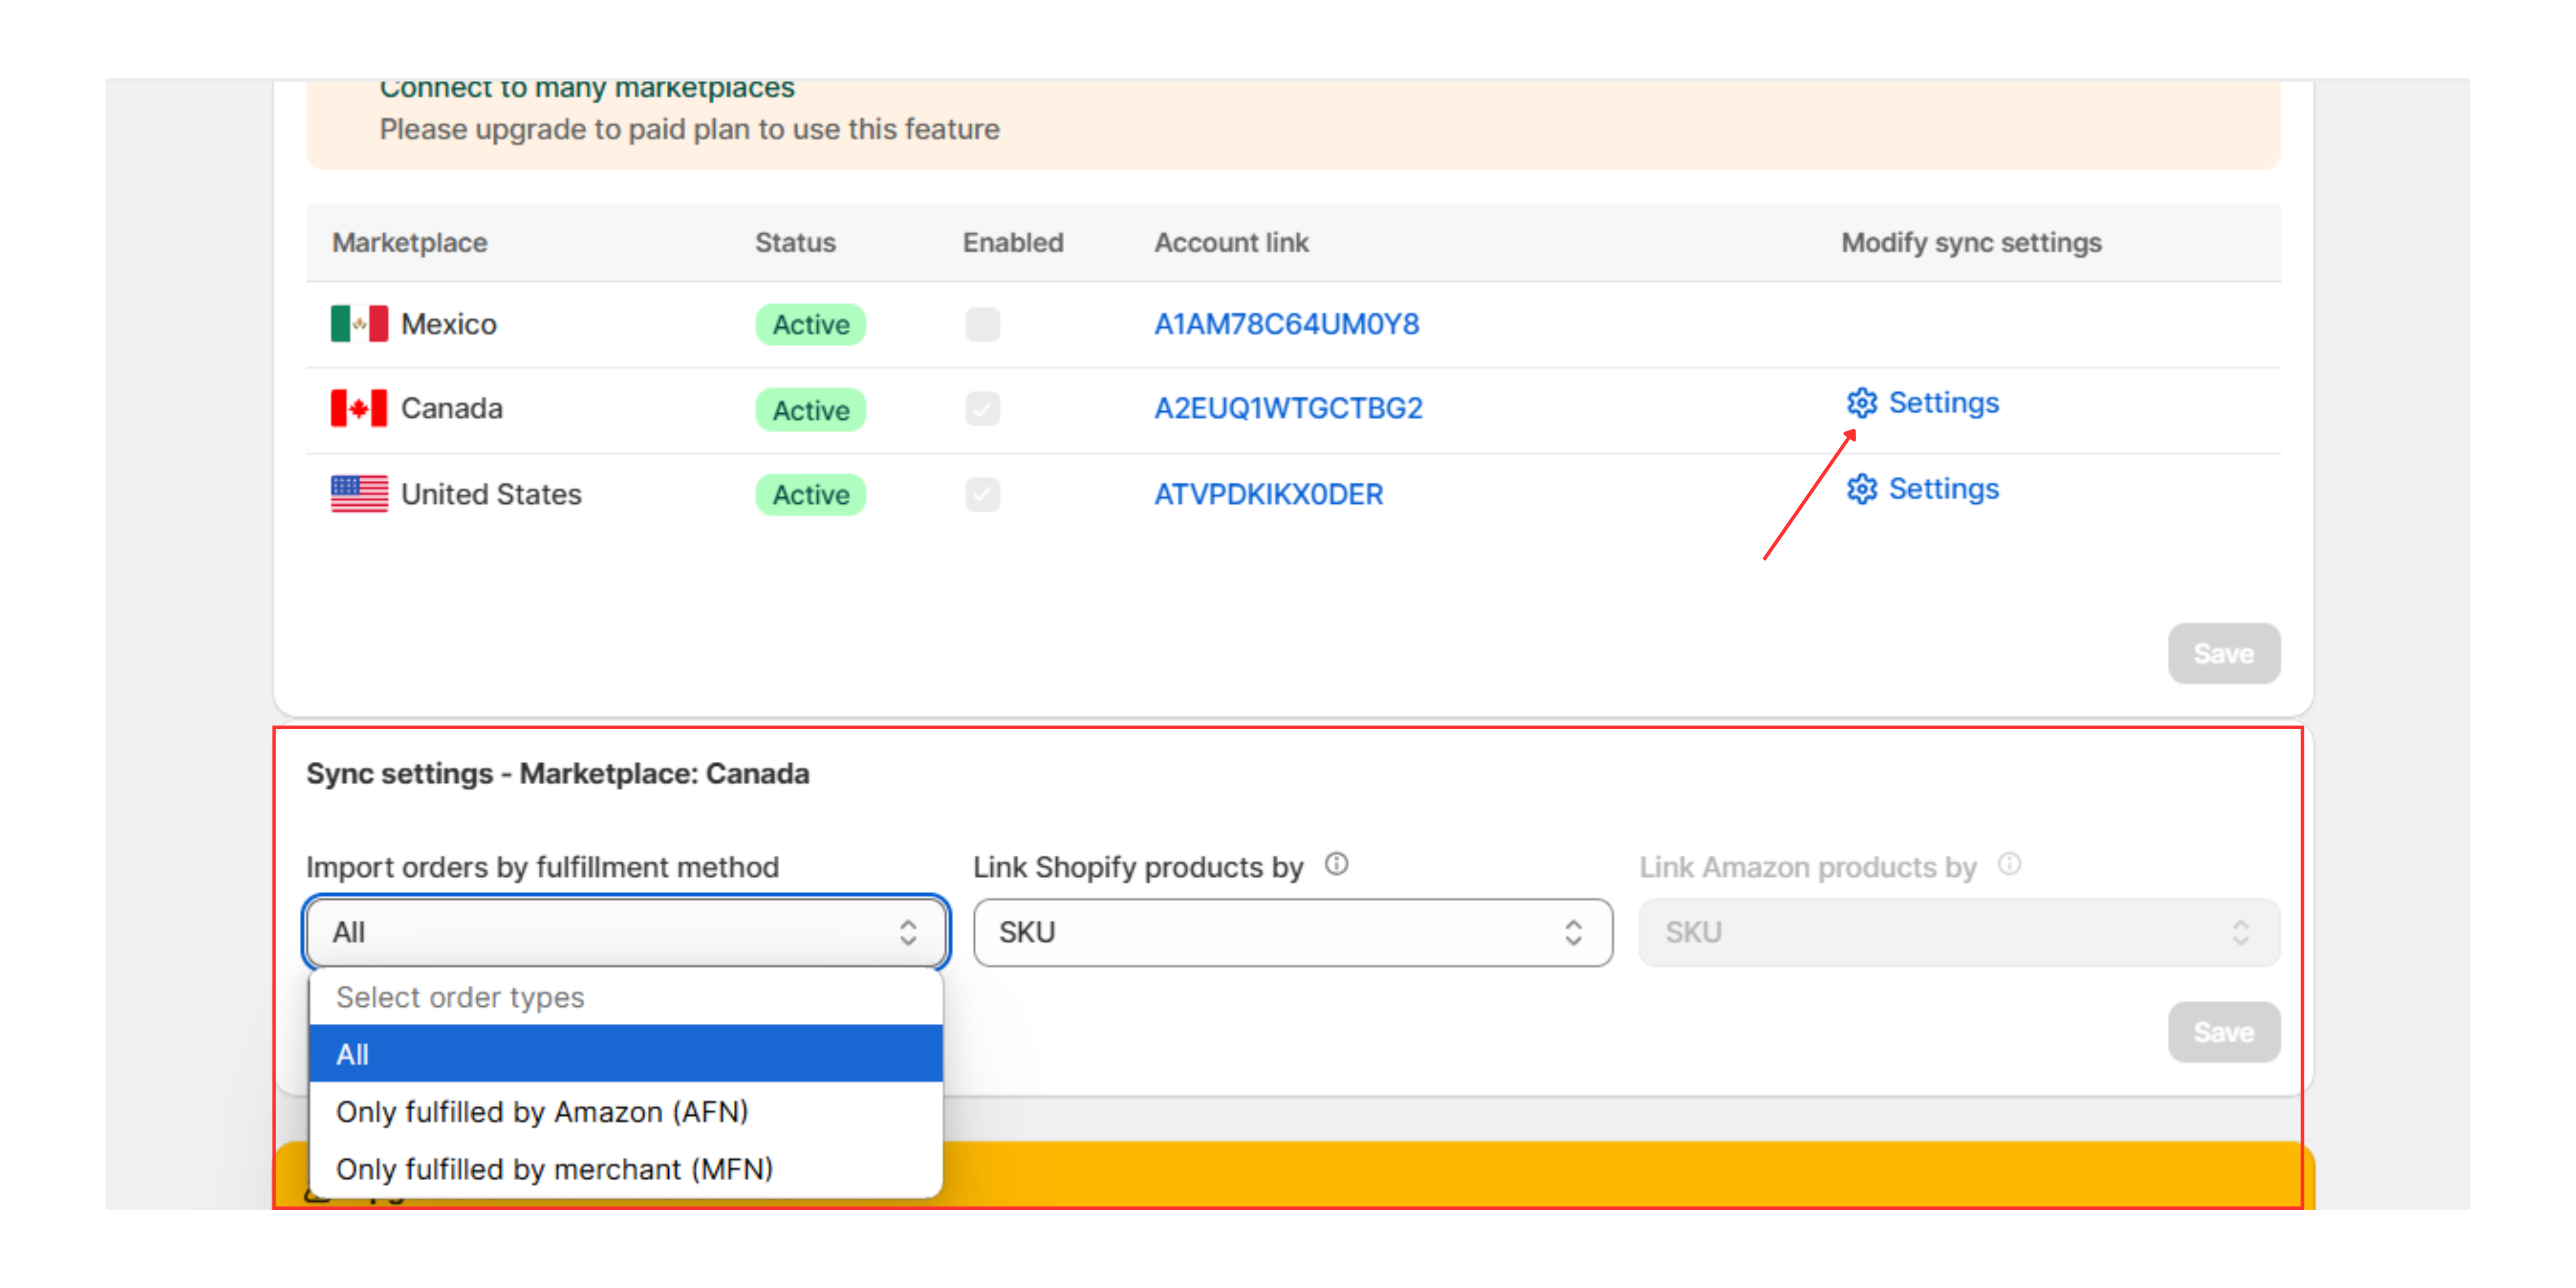Screen dimensions: 2576x1288
Task: Toggle the Mexico Enabled checkbox
Action: click(982, 324)
